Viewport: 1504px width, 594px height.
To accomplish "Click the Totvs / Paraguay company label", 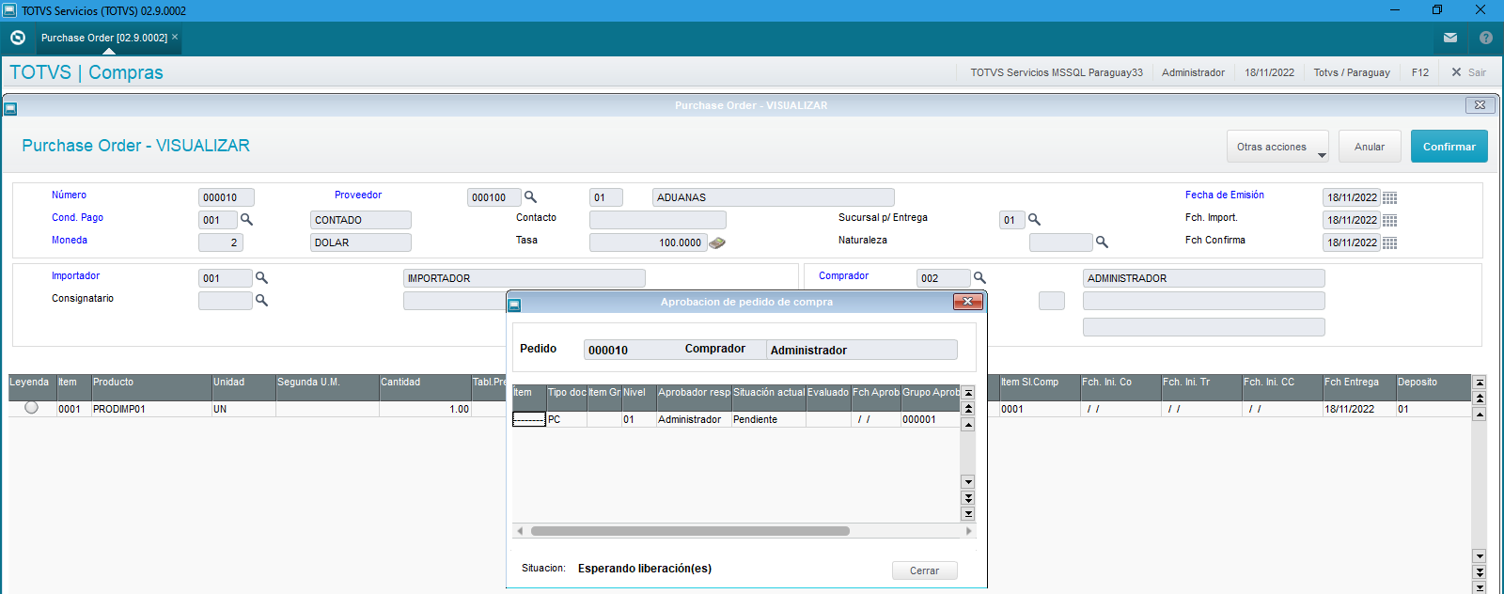I will click(1352, 72).
